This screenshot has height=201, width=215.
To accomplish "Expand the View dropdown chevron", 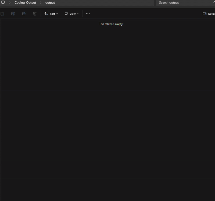I will [x=78, y=14].
